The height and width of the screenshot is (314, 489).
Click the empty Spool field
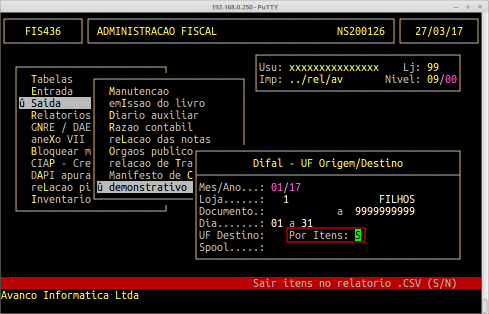point(280,247)
